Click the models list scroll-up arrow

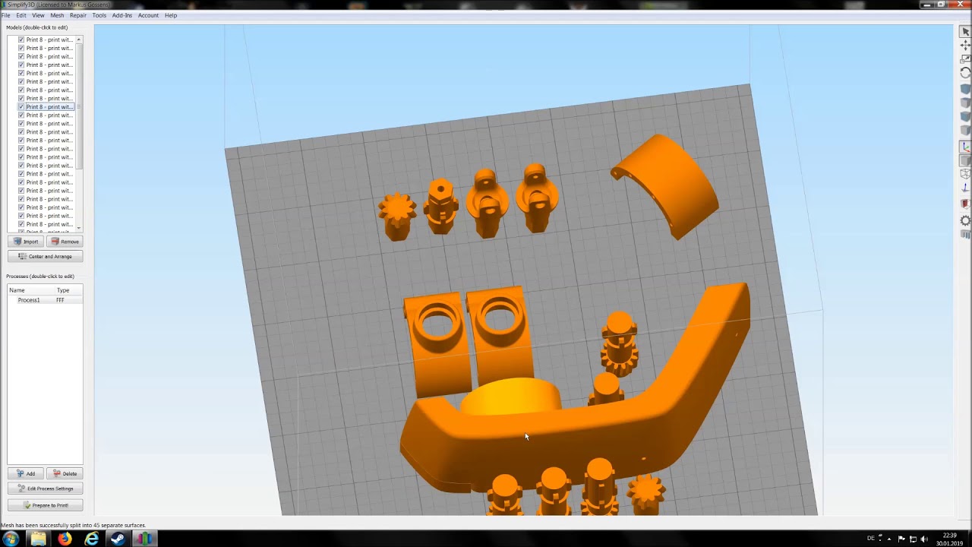point(79,40)
